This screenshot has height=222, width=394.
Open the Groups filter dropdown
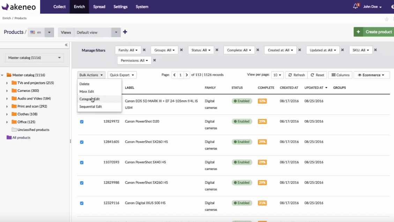tap(164, 50)
